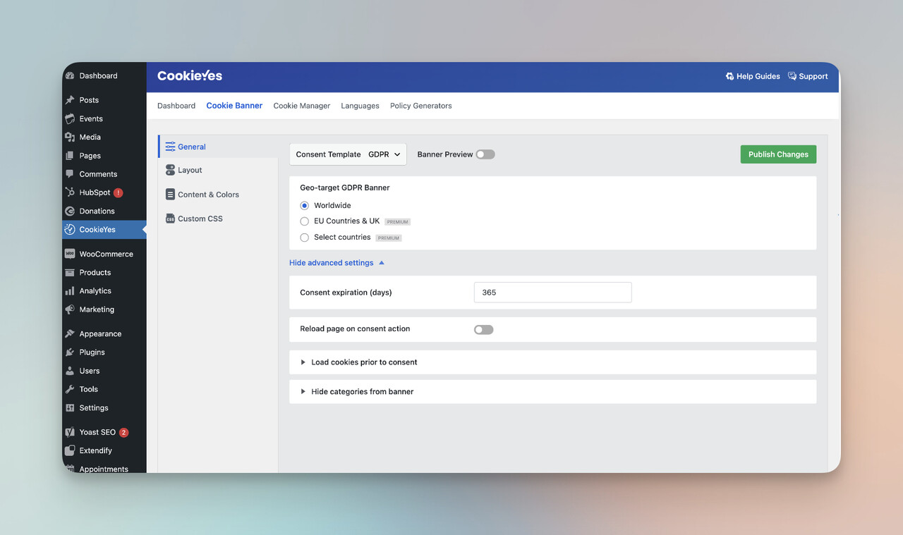Image resolution: width=903 pixels, height=535 pixels.
Task: Open the Cookie Banner tab
Action: 234,106
